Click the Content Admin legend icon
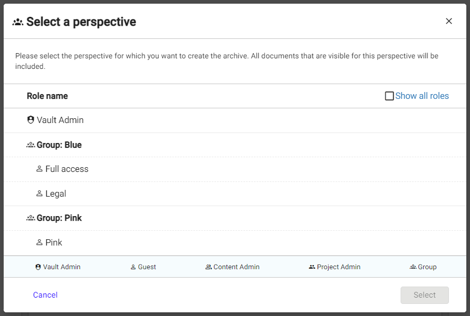The width and height of the screenshot is (470, 316). (x=208, y=267)
